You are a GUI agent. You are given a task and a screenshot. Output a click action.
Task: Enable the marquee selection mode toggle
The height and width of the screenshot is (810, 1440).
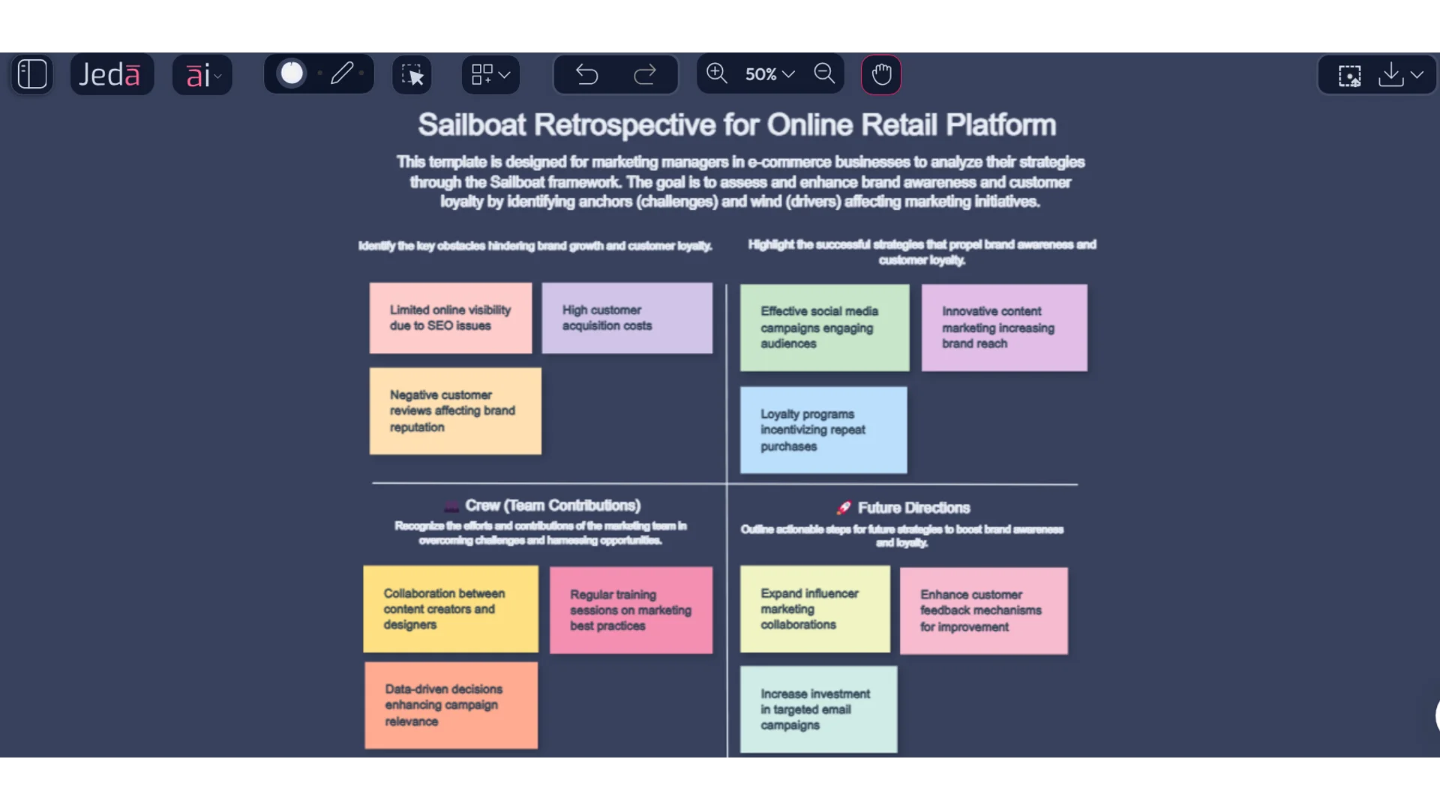(413, 73)
